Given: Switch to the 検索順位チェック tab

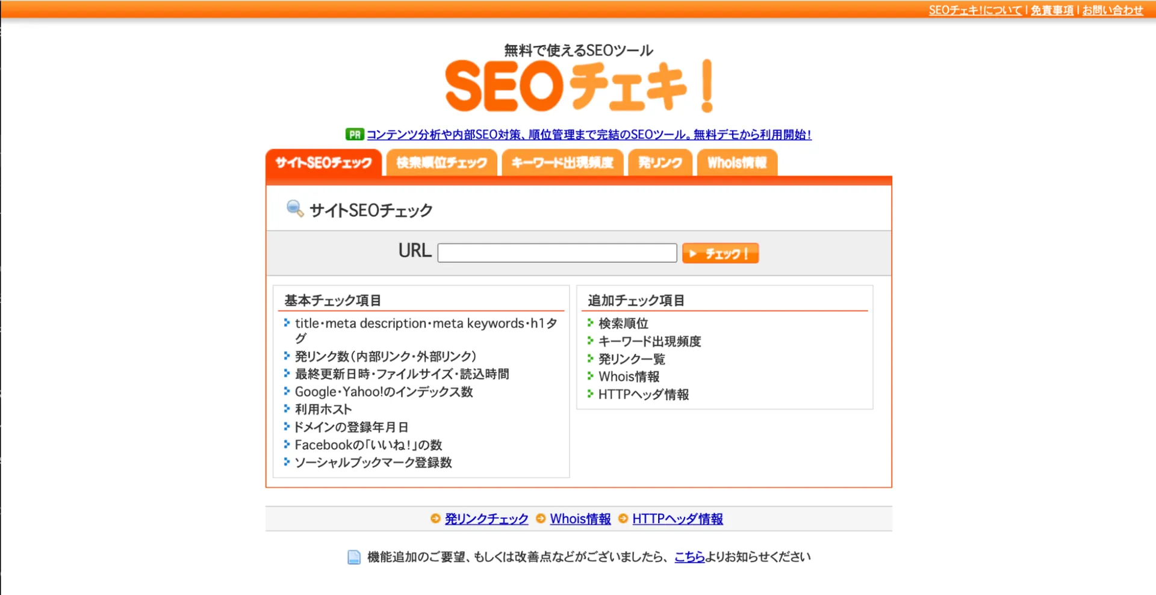Looking at the screenshot, I should pyautogui.click(x=441, y=162).
